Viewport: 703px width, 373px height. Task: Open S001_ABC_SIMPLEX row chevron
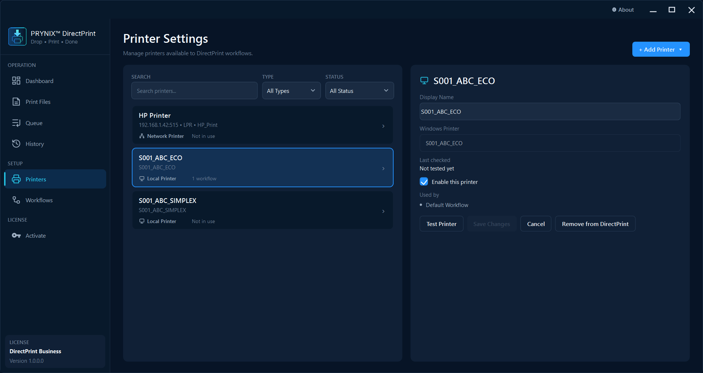coord(383,211)
